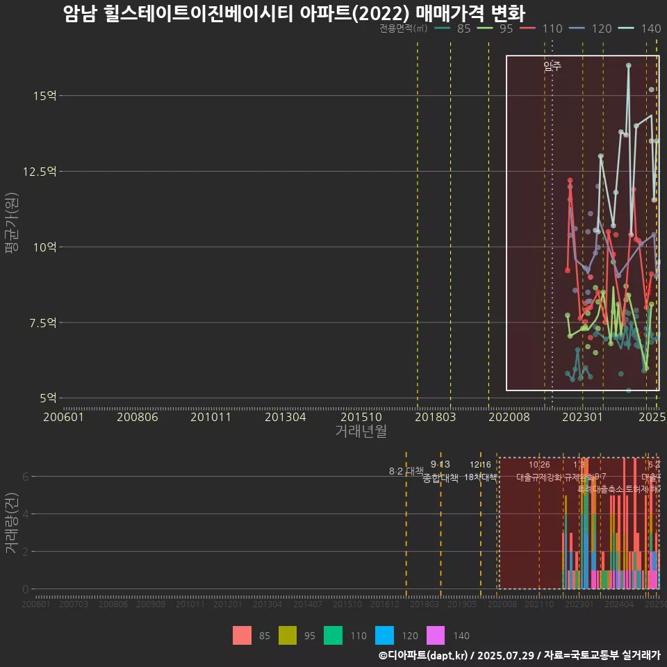Click the '입주' move-in marker label

tap(552, 66)
